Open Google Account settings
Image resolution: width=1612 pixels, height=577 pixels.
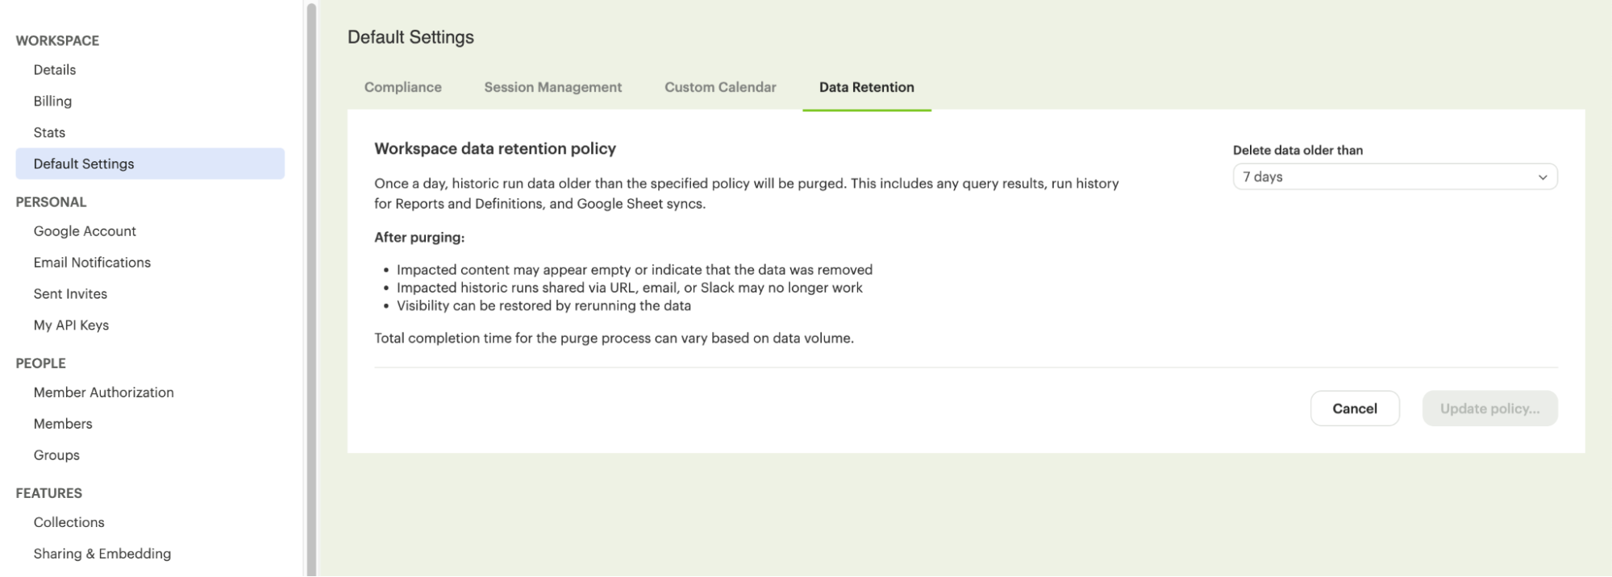tap(85, 231)
